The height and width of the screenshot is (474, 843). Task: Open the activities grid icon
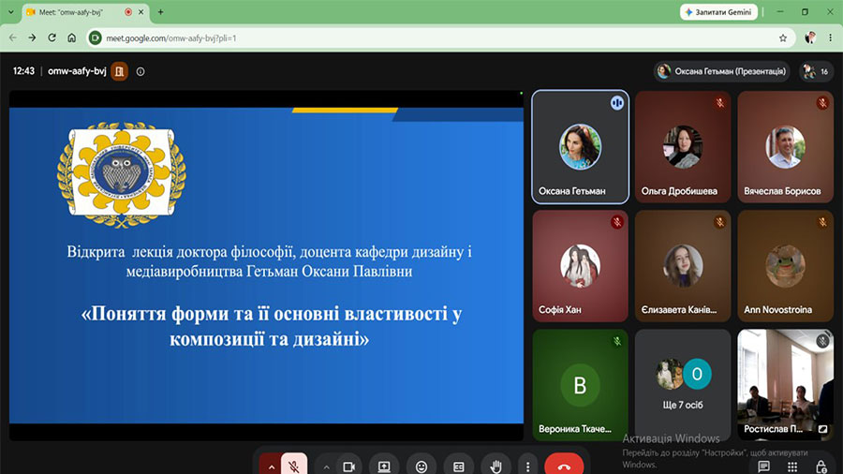click(x=791, y=466)
